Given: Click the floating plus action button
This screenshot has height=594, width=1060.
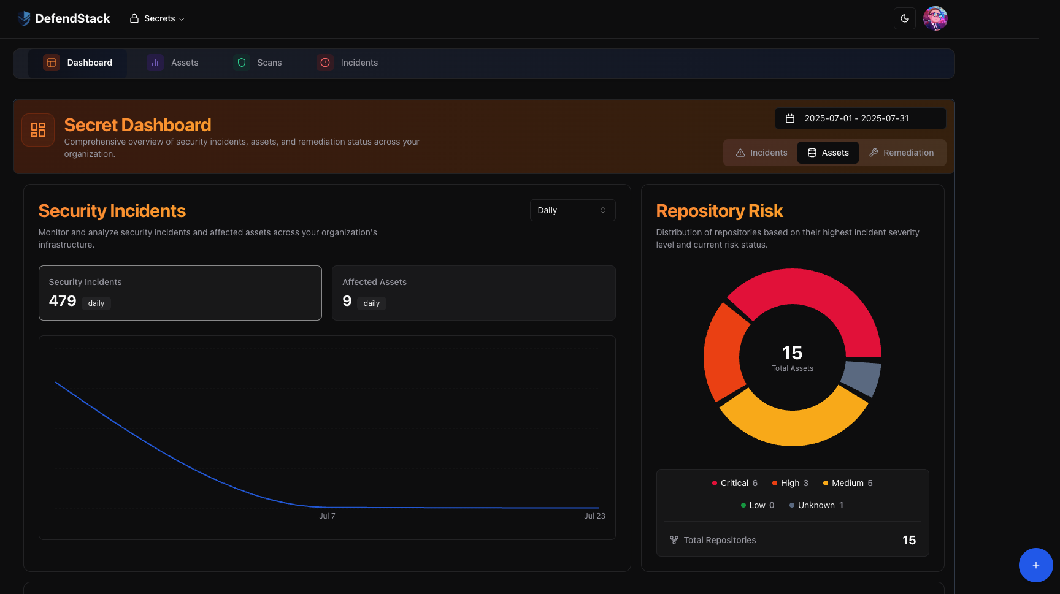Looking at the screenshot, I should [1035, 565].
